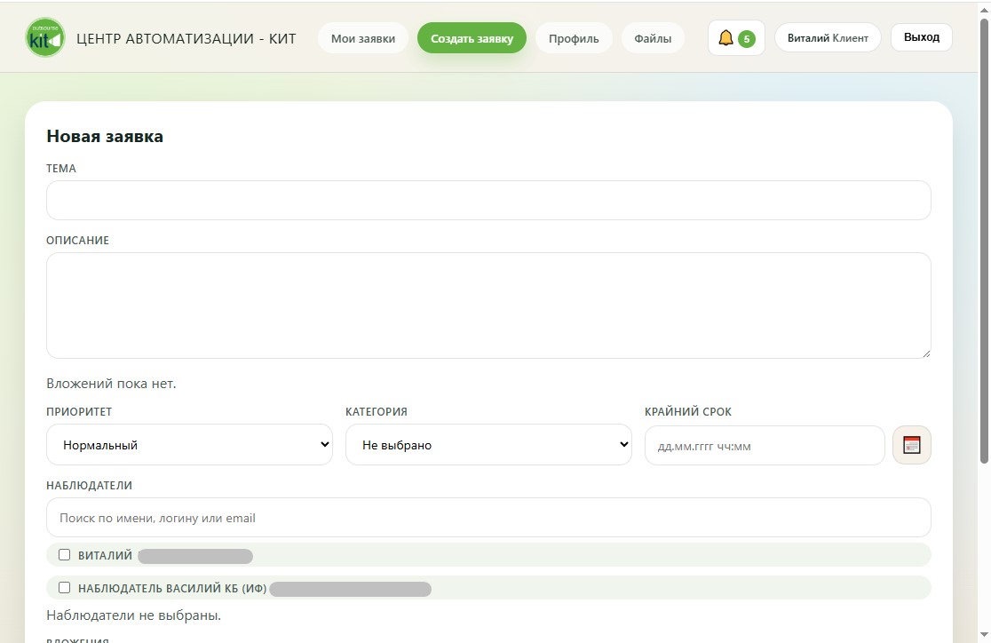
Task: Click the green notification count badge
Action: pyautogui.click(x=747, y=39)
